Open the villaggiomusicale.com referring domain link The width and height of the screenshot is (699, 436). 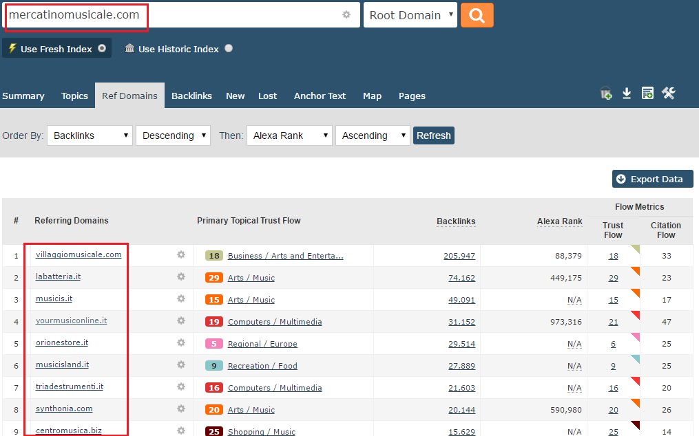click(79, 254)
